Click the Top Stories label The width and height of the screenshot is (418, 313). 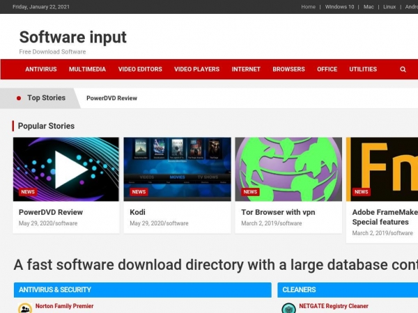coord(47,98)
